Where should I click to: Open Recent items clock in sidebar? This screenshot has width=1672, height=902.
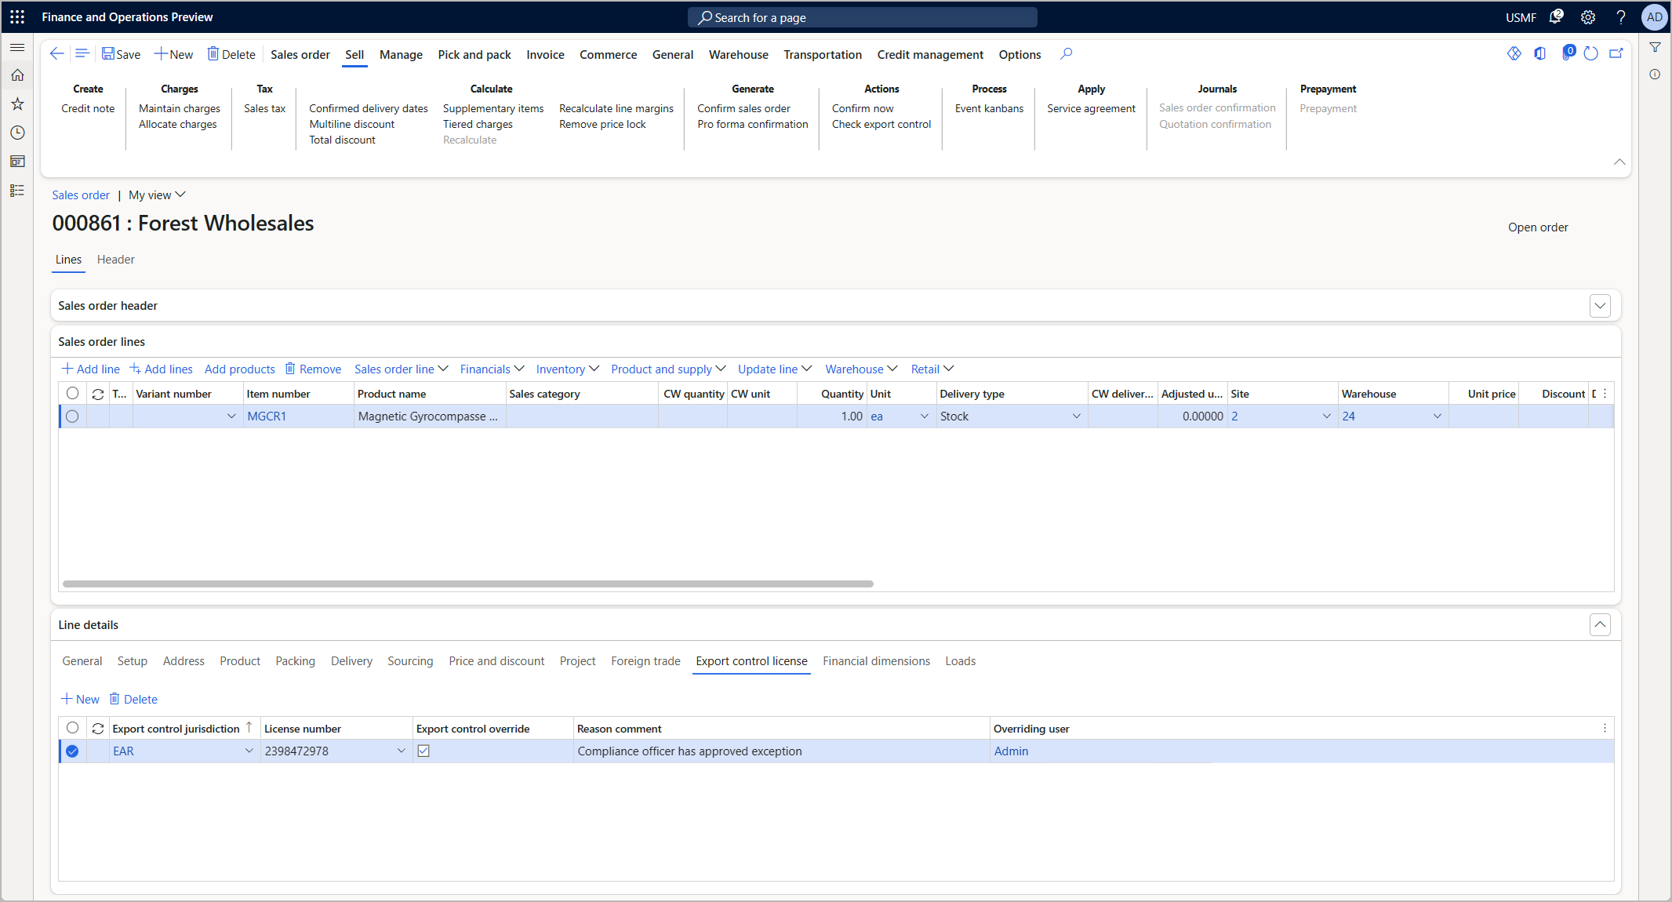pyautogui.click(x=17, y=133)
